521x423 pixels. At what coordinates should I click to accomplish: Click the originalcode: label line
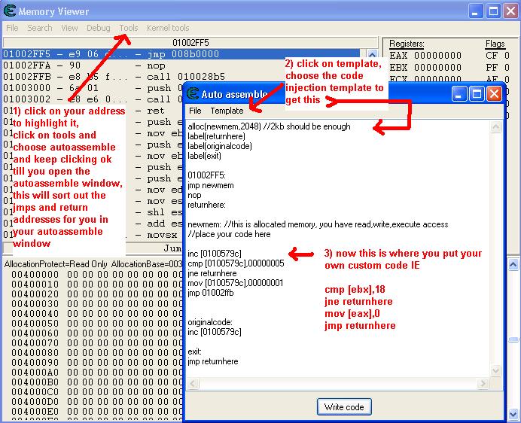(210, 322)
